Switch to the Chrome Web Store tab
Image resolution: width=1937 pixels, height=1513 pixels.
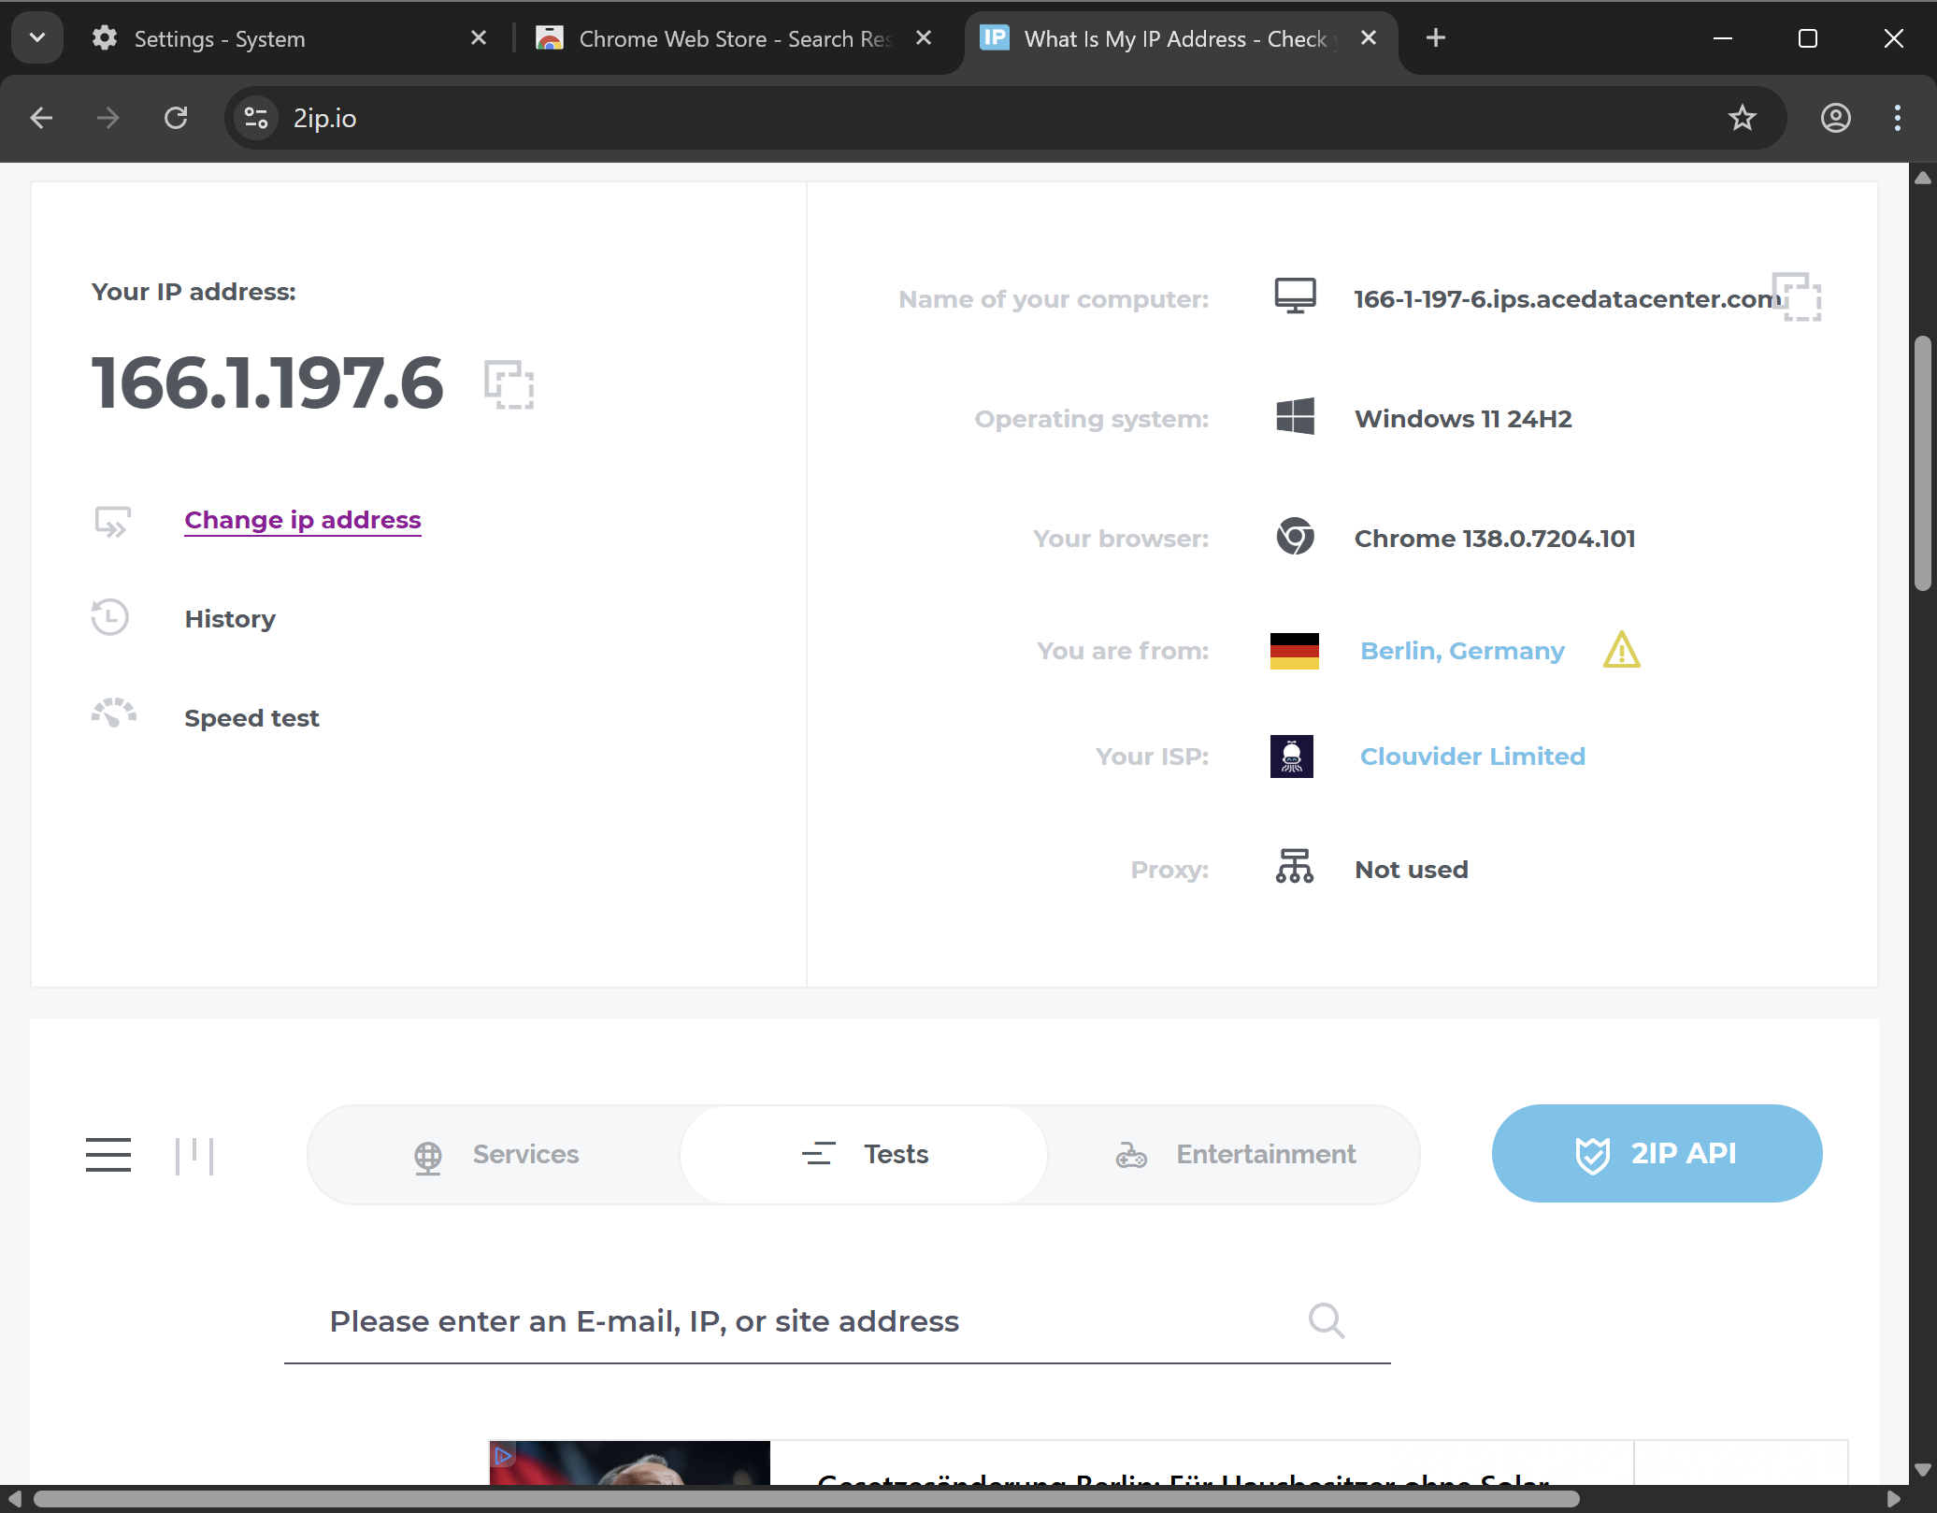pyautogui.click(x=735, y=38)
